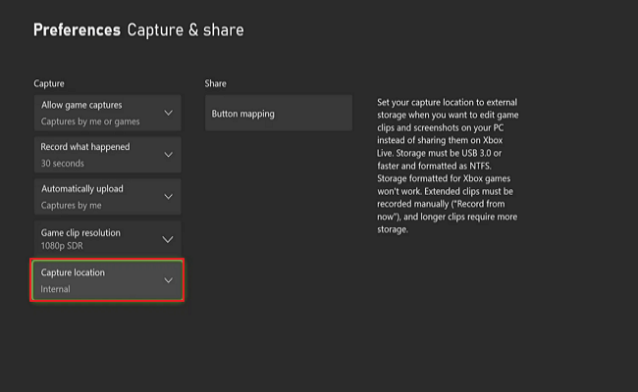Select the highlighted Capture location dropdown
The width and height of the screenshot is (638, 392).
click(108, 280)
